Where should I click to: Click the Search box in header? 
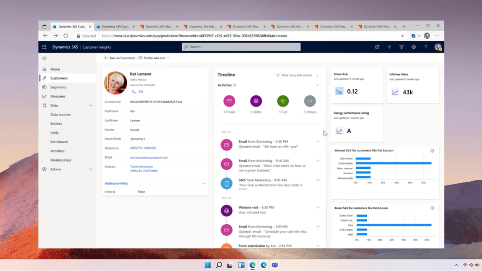[241, 47]
